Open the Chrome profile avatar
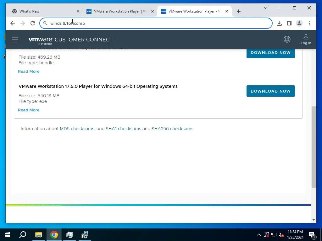This screenshot has height=241, width=322. click(299, 23)
